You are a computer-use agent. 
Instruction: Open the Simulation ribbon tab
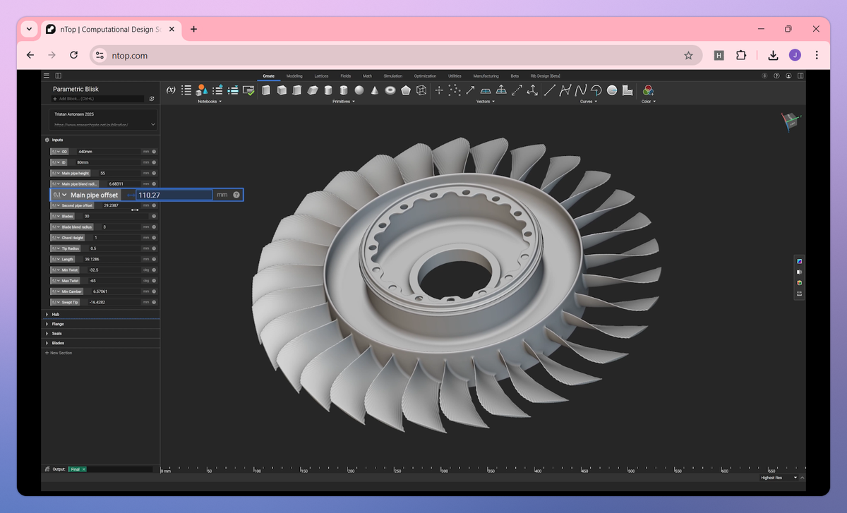392,76
